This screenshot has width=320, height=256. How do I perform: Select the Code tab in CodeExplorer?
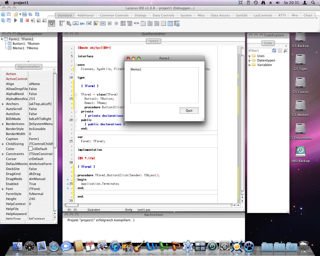268,43
